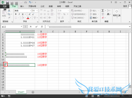Collapse the ribbon arrow
The image size is (132, 98).
coord(130,22)
